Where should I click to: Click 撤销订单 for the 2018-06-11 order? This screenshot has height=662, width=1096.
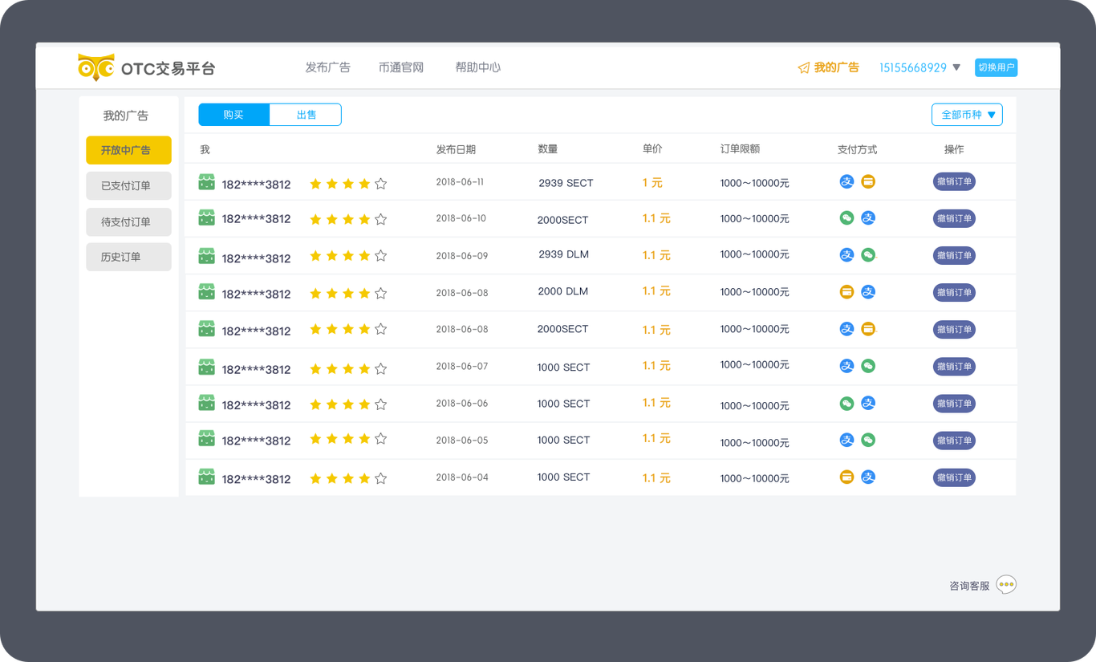coord(954,182)
